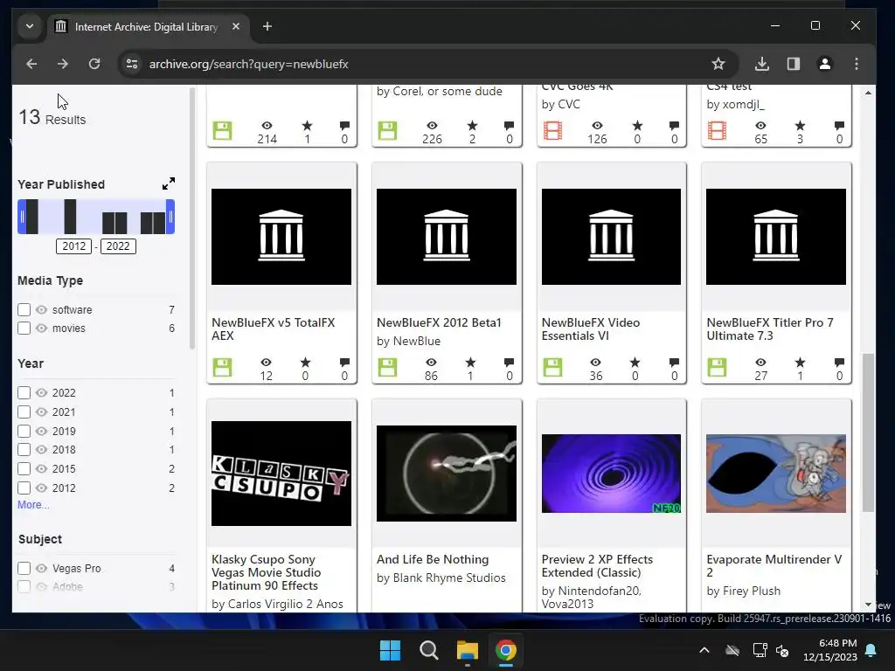895x671 pixels.
Task: Check the 2015 year filter
Action: tap(24, 469)
